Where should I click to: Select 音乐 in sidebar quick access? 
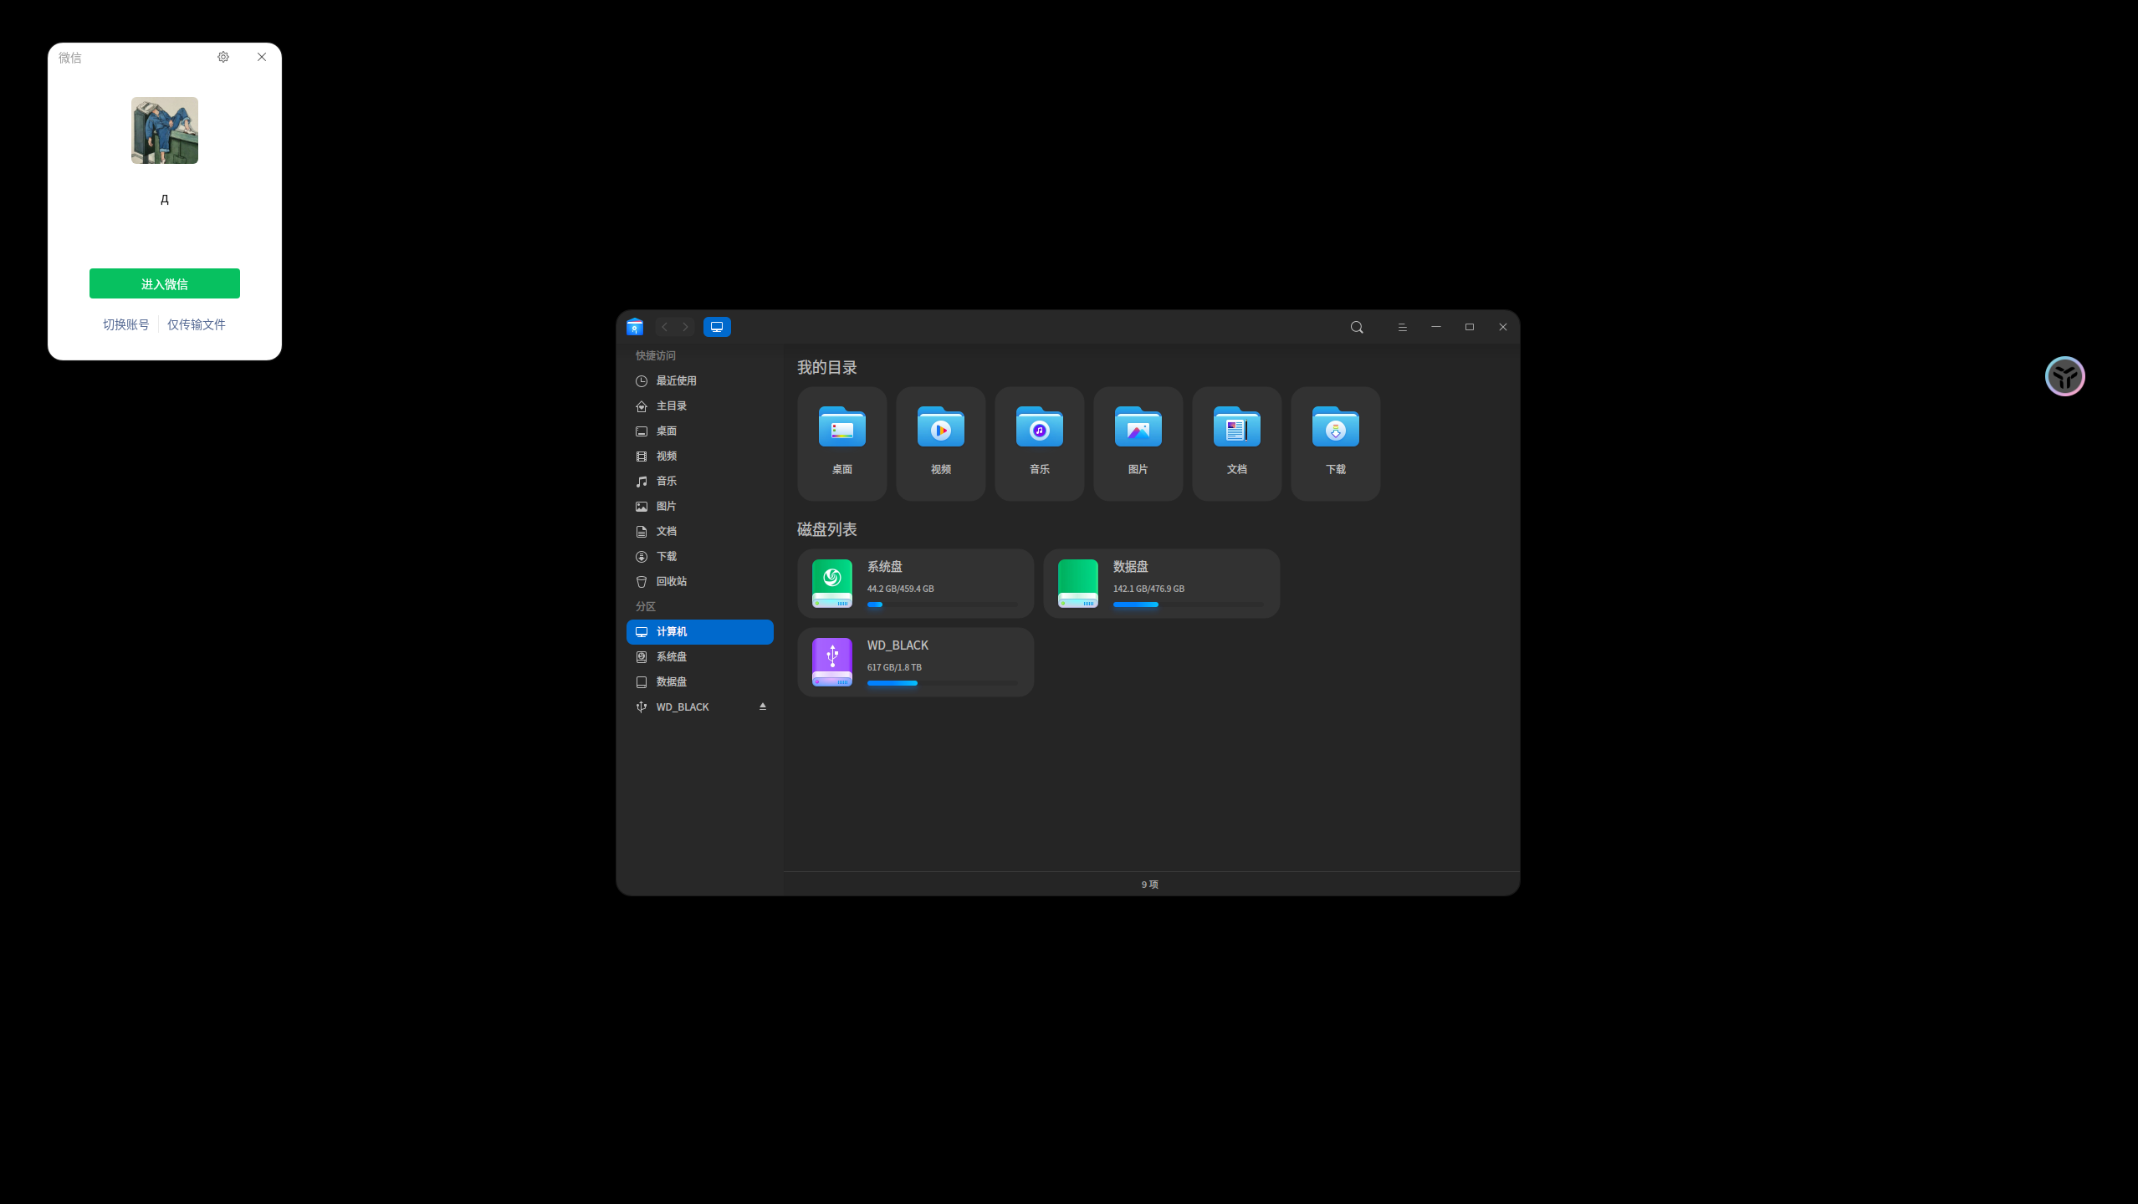[700, 481]
